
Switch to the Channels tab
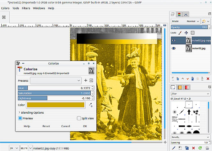click(179, 14)
